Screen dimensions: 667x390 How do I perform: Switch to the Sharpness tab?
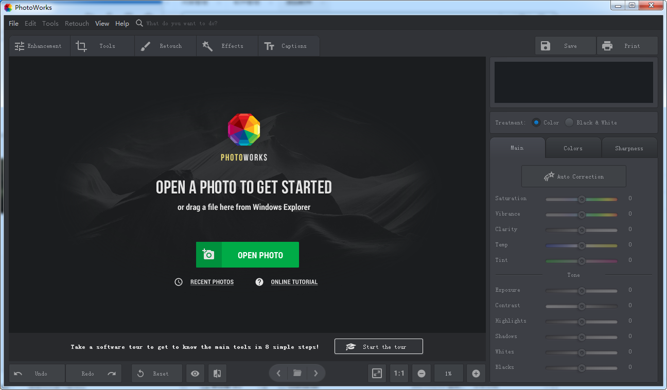pos(629,148)
